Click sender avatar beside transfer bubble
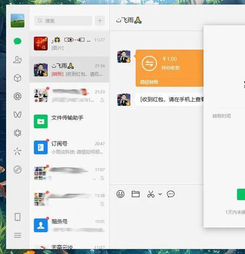 [124, 56]
